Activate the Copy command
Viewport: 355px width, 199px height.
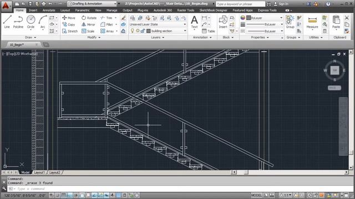coord(69,24)
